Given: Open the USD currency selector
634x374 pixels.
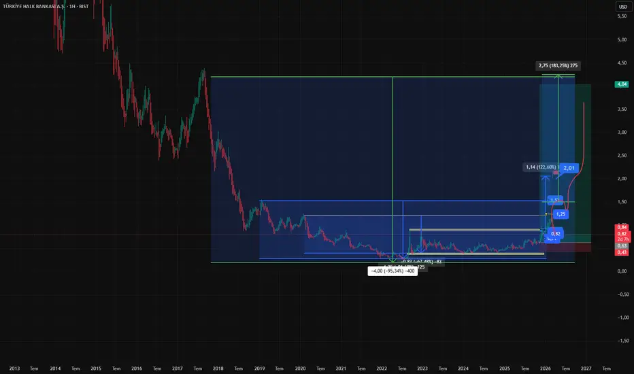Looking at the screenshot, I should [622, 7].
